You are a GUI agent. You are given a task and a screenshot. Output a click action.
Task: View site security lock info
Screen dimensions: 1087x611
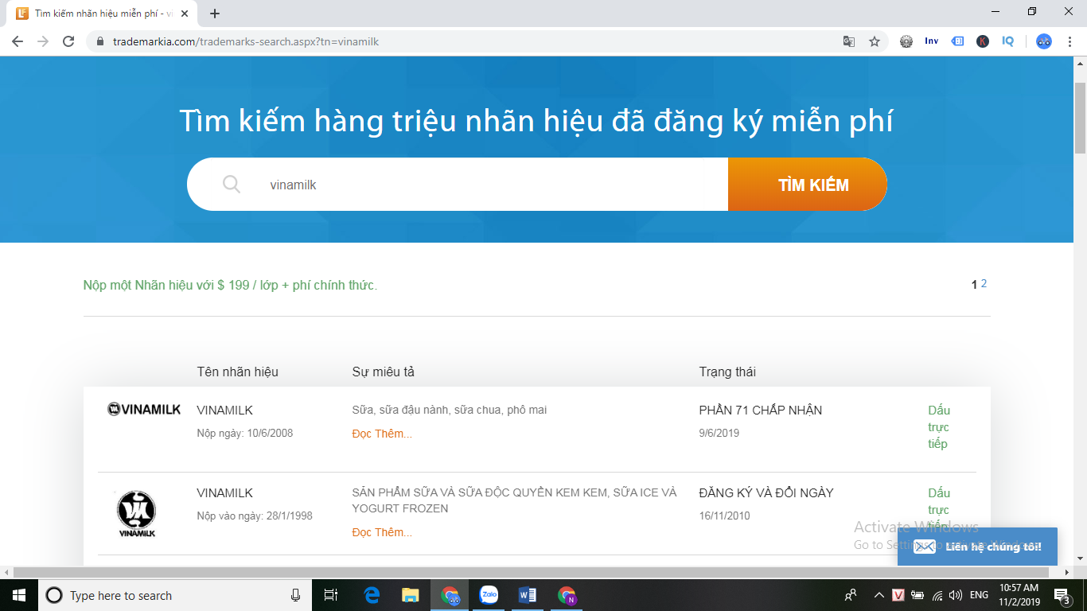click(100, 41)
